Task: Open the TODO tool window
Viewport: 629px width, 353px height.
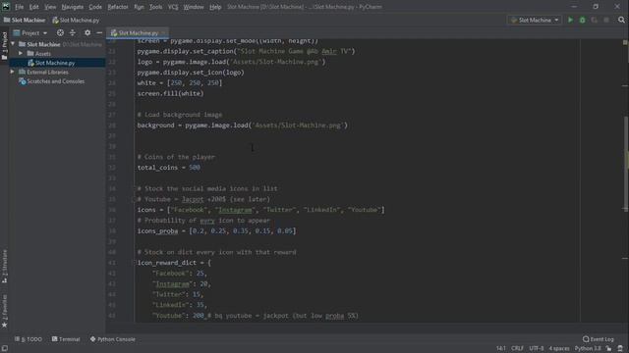Action: click(29, 339)
